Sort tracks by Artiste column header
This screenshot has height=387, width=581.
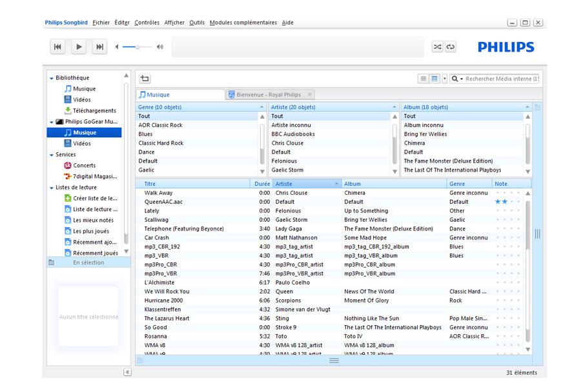coord(307,184)
